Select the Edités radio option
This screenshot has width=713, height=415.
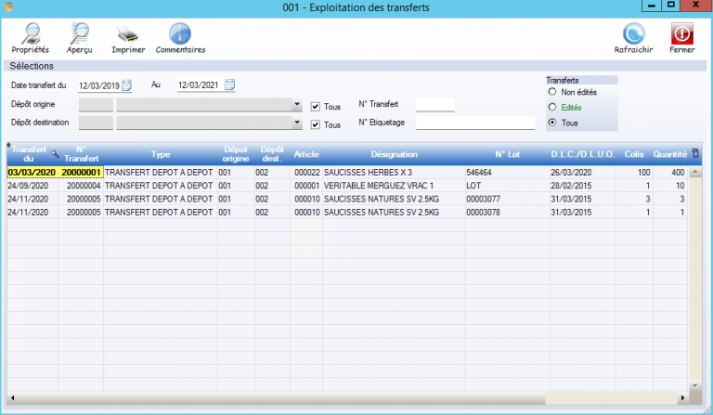pos(553,107)
